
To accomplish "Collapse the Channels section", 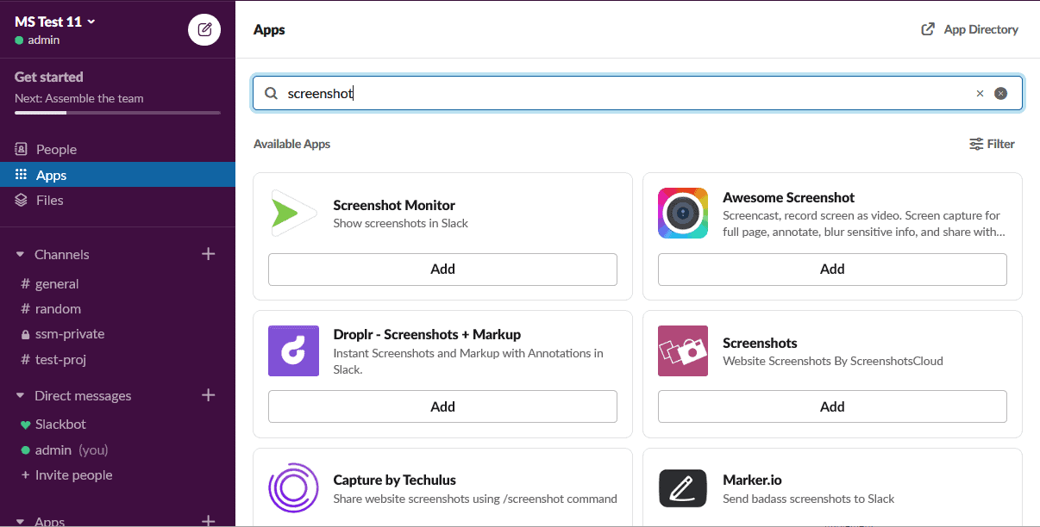I will 21,254.
